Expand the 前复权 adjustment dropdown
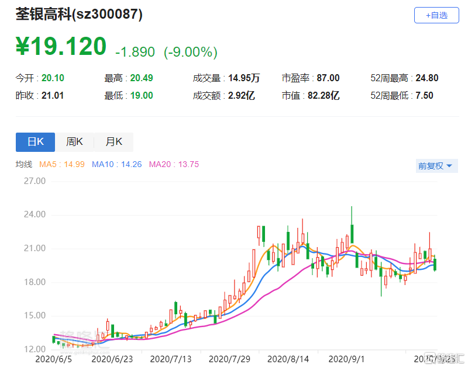This screenshot has width=468, height=368. 435,166
